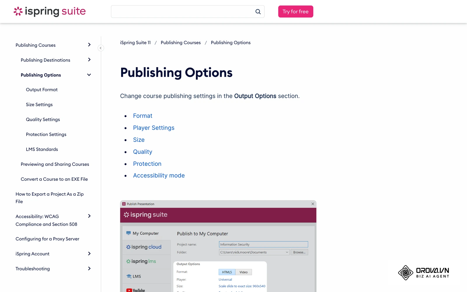Click the search magnifier icon
This screenshot has height=292, width=467.
258,12
